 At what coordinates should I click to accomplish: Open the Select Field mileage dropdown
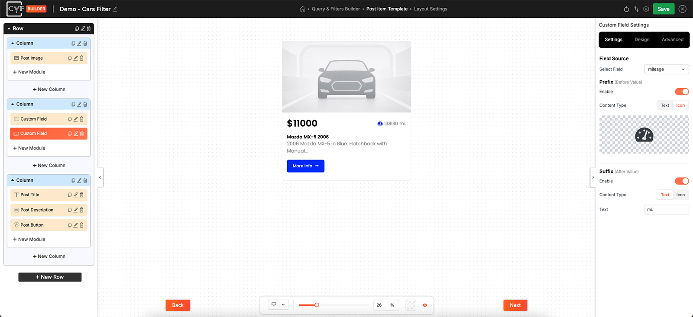click(x=667, y=69)
